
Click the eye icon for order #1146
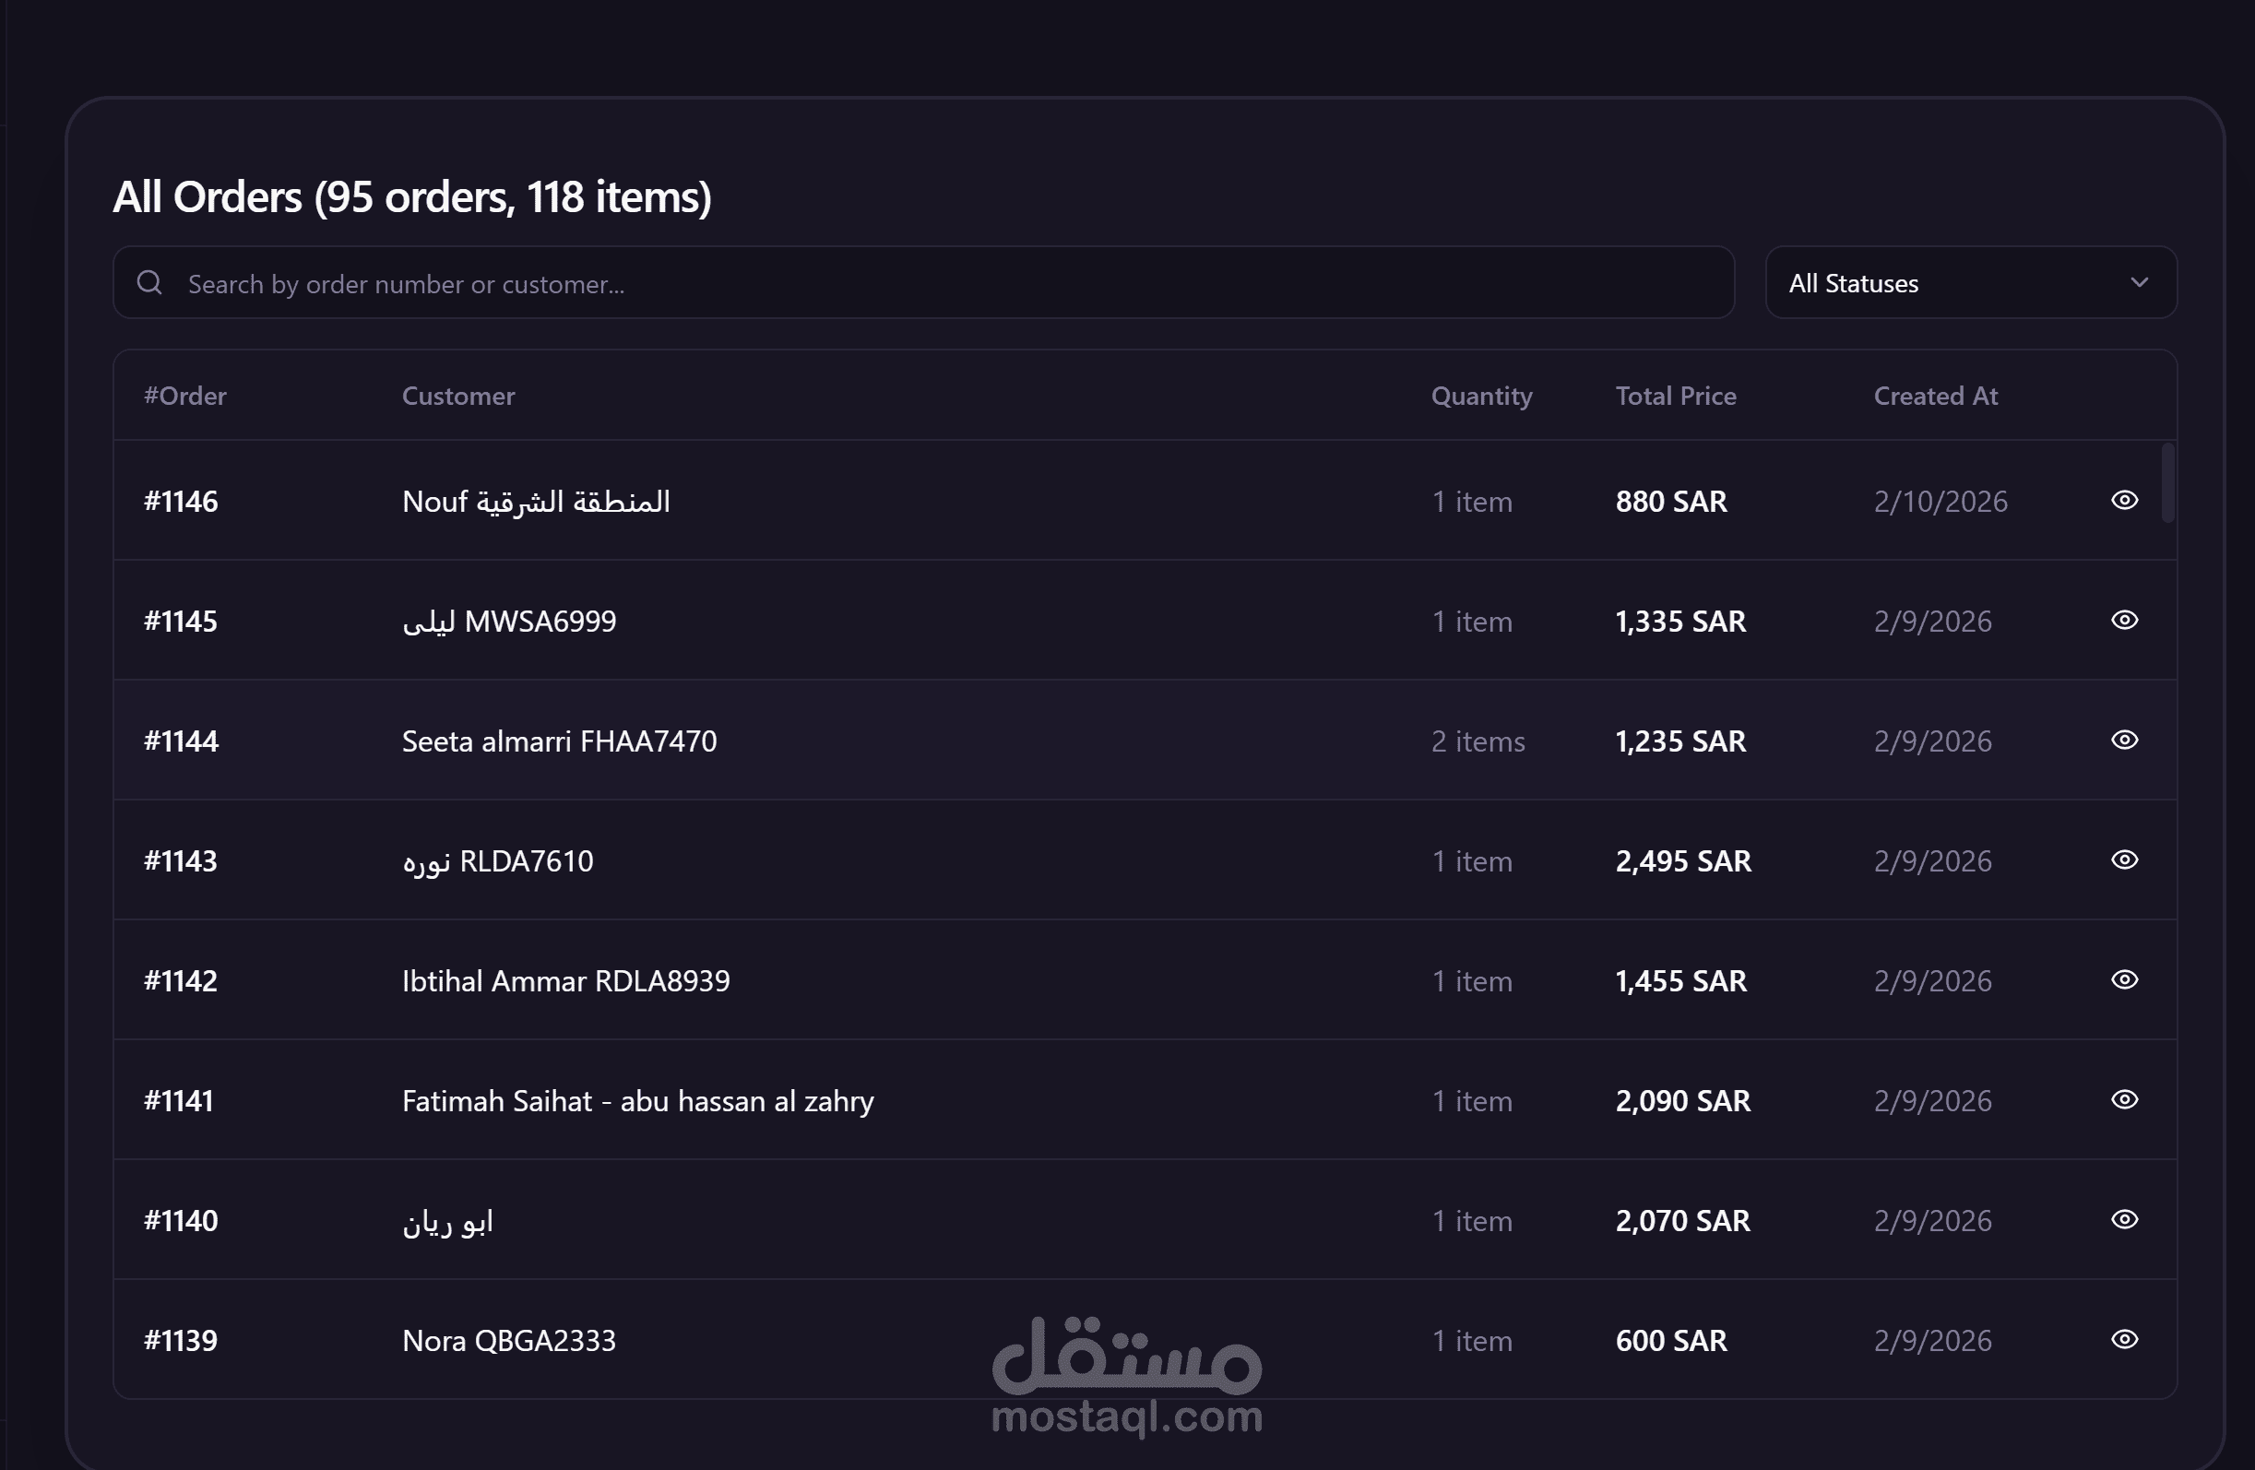coord(2124,500)
